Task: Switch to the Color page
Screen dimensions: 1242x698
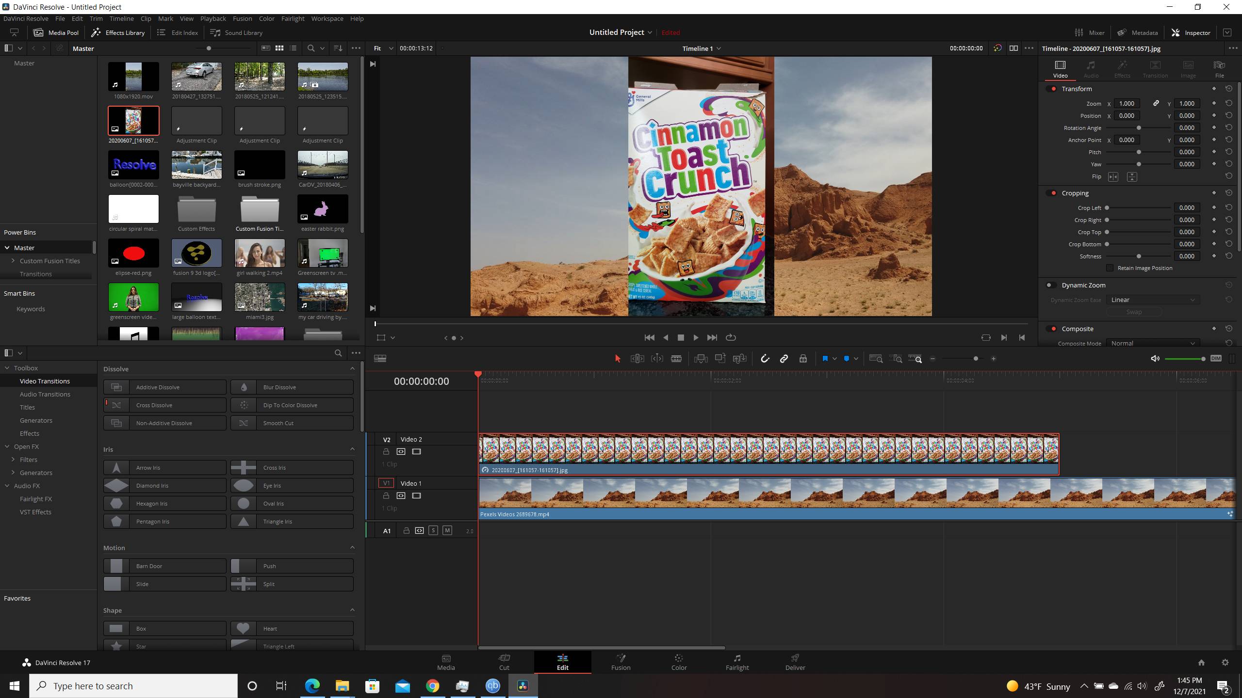Action: (x=679, y=662)
